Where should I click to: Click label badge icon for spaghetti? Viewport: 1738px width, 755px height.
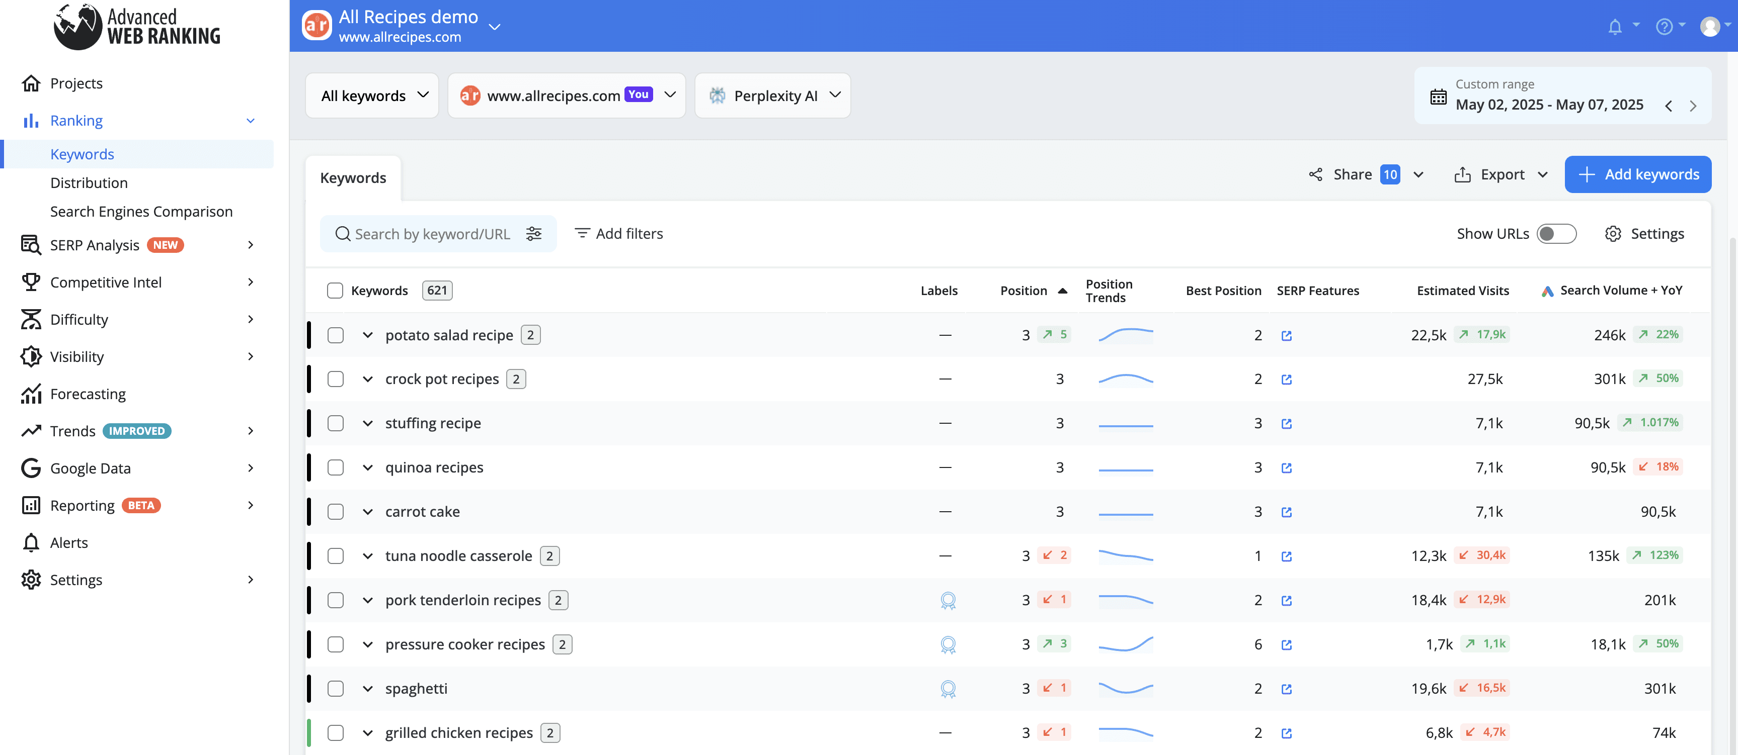[948, 688]
